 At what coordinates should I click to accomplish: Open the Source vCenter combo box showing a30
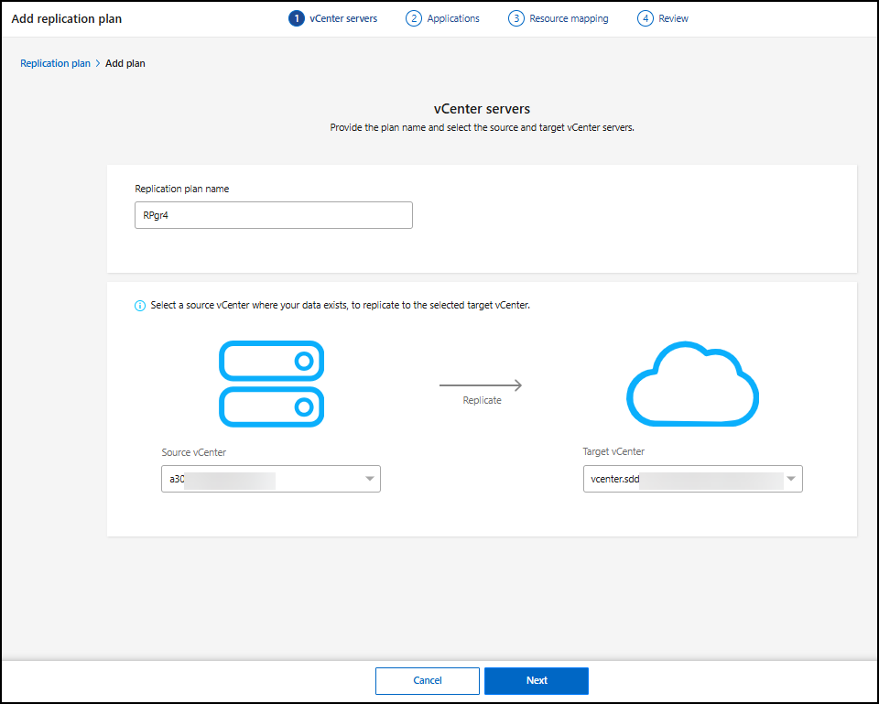tap(261, 479)
